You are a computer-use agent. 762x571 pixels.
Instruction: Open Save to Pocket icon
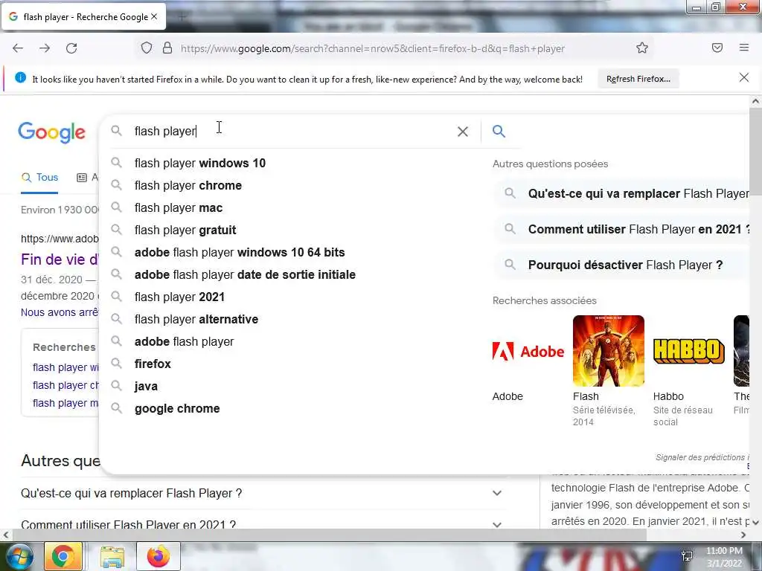point(717,48)
